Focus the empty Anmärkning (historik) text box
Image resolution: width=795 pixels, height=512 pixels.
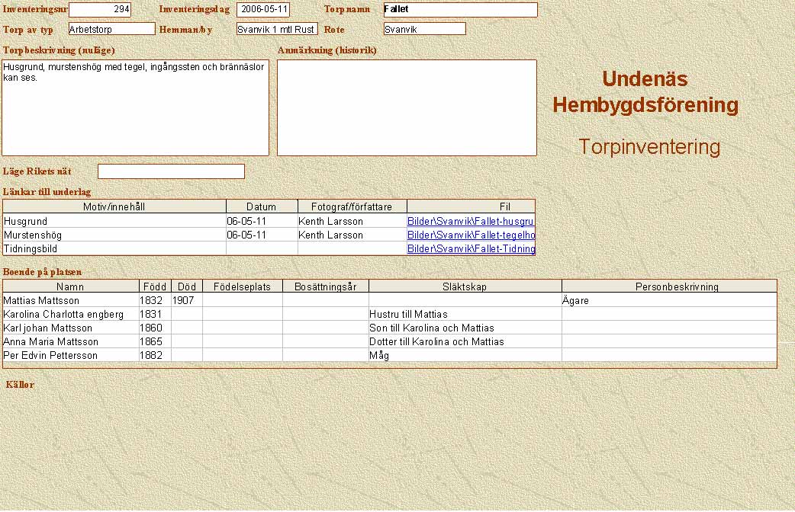pyautogui.click(x=407, y=107)
